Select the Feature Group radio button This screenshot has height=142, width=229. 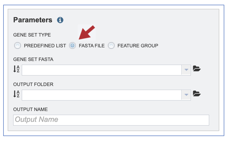pos(111,45)
